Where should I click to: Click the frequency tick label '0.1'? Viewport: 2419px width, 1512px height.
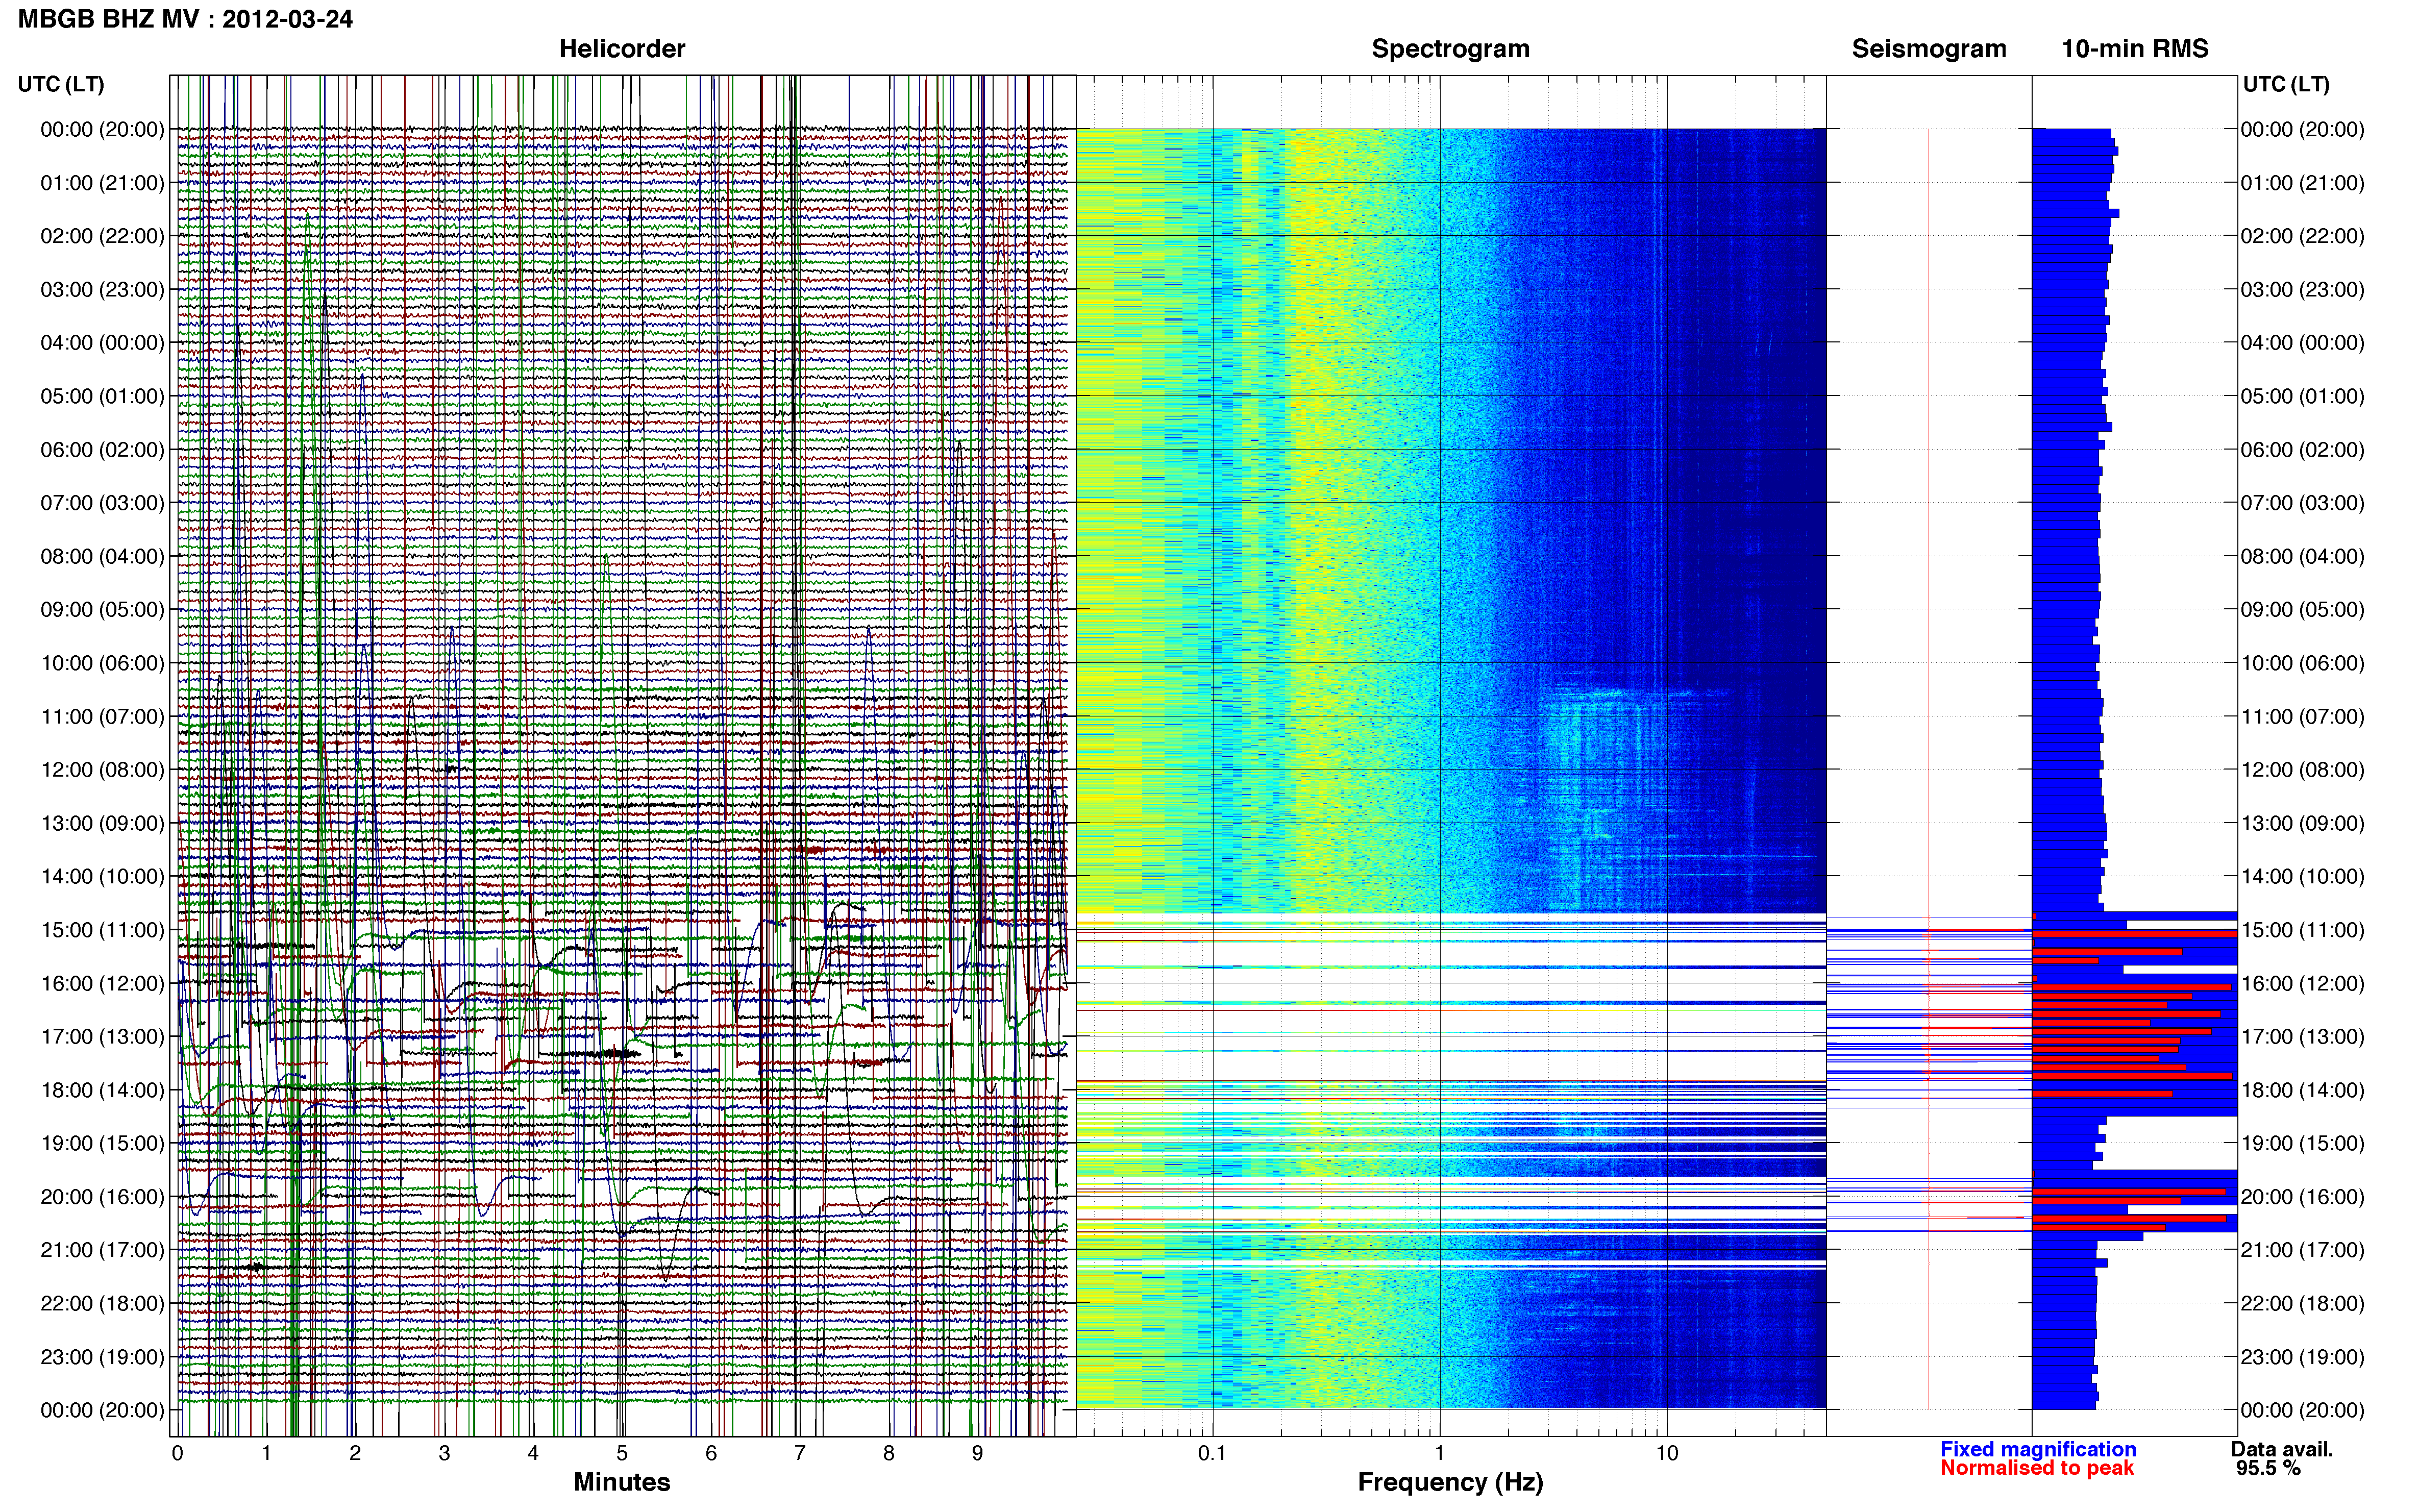coord(1212,1453)
